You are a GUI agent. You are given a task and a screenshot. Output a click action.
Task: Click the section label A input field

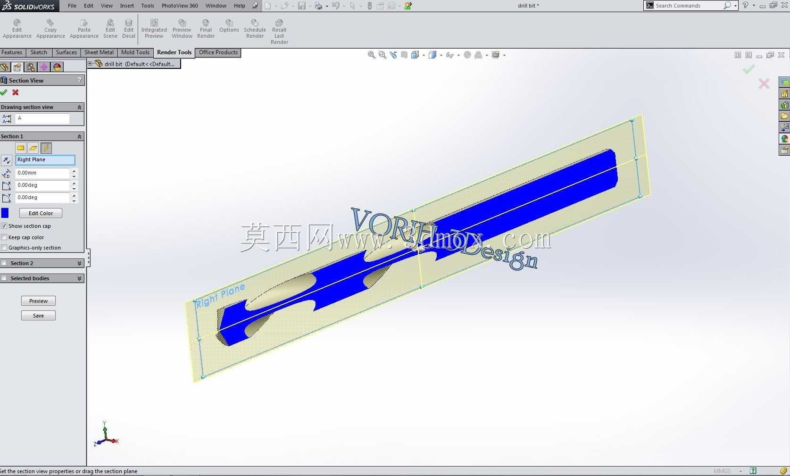(42, 118)
